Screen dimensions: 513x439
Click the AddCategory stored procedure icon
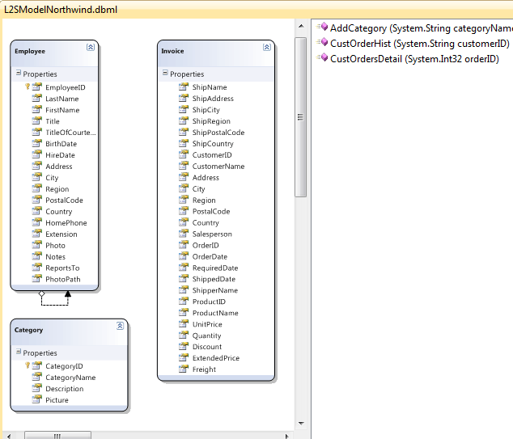coord(322,27)
